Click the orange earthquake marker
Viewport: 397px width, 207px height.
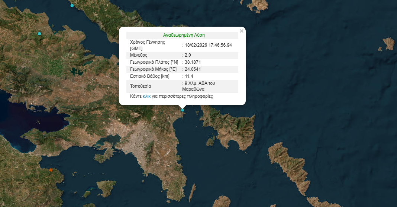pyautogui.click(x=51, y=170)
